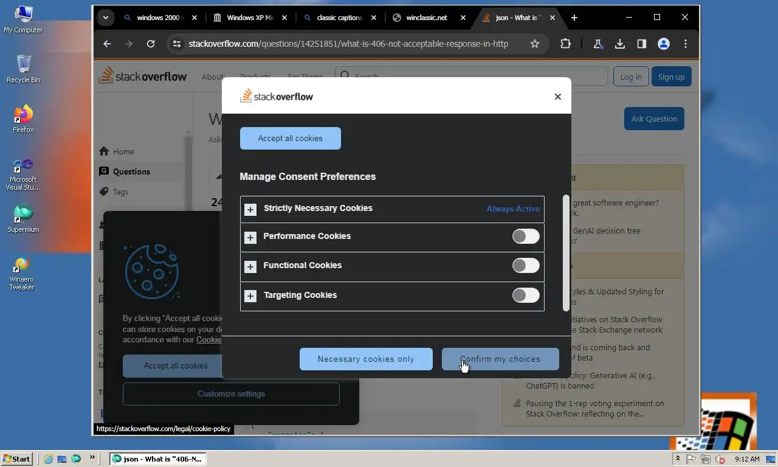Click taskbar clock 9:12 AM
The image size is (778, 467).
point(747,459)
